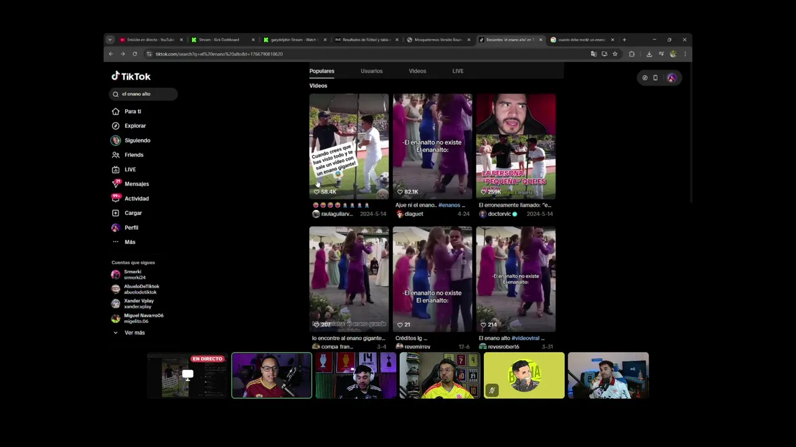796x447 pixels.
Task: Bookmark this page with star icon
Action: pos(615,54)
